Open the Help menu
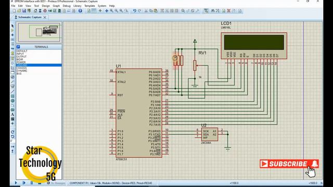The width and height of the screenshot is (333, 187). click(112, 6)
